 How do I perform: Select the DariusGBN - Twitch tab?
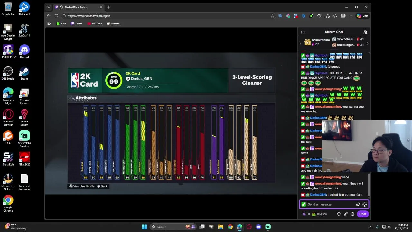click(79, 7)
